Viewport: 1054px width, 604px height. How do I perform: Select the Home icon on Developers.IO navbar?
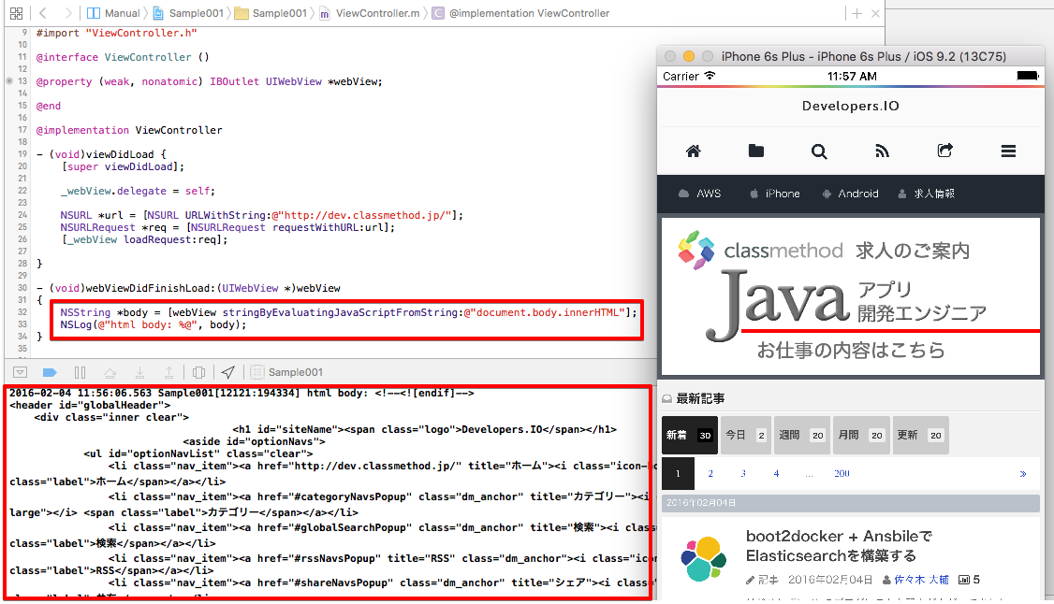[x=693, y=151]
